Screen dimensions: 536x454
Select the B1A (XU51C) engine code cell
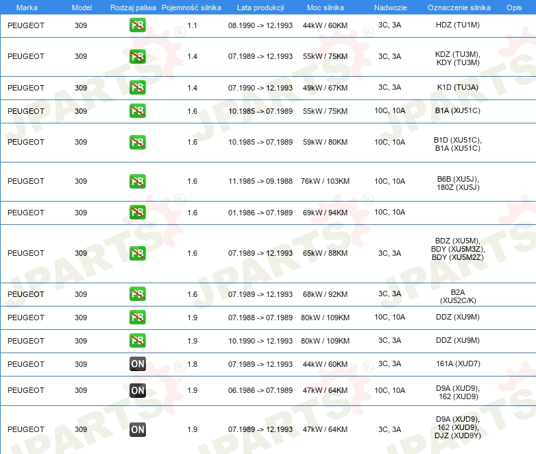pyautogui.click(x=457, y=111)
